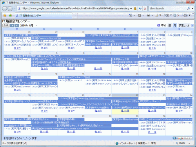Click the Home toolbar icon
Screen dimensions: 196x147
tap(131, 15)
